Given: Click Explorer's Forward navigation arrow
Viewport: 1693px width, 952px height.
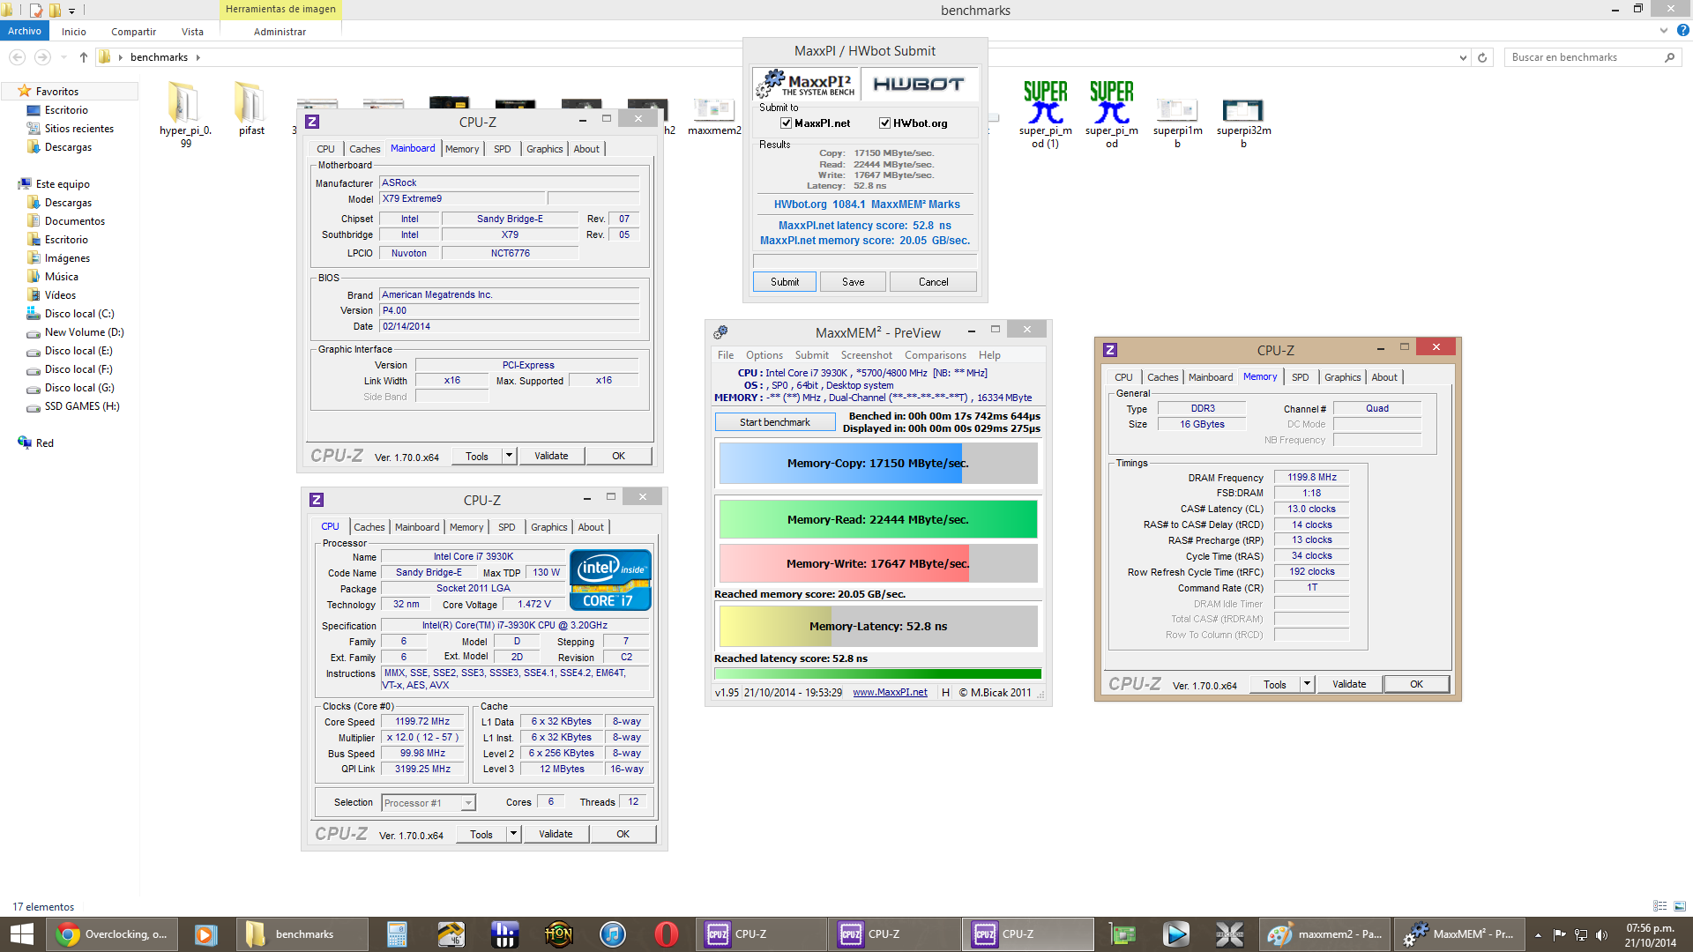Looking at the screenshot, I should coord(42,57).
